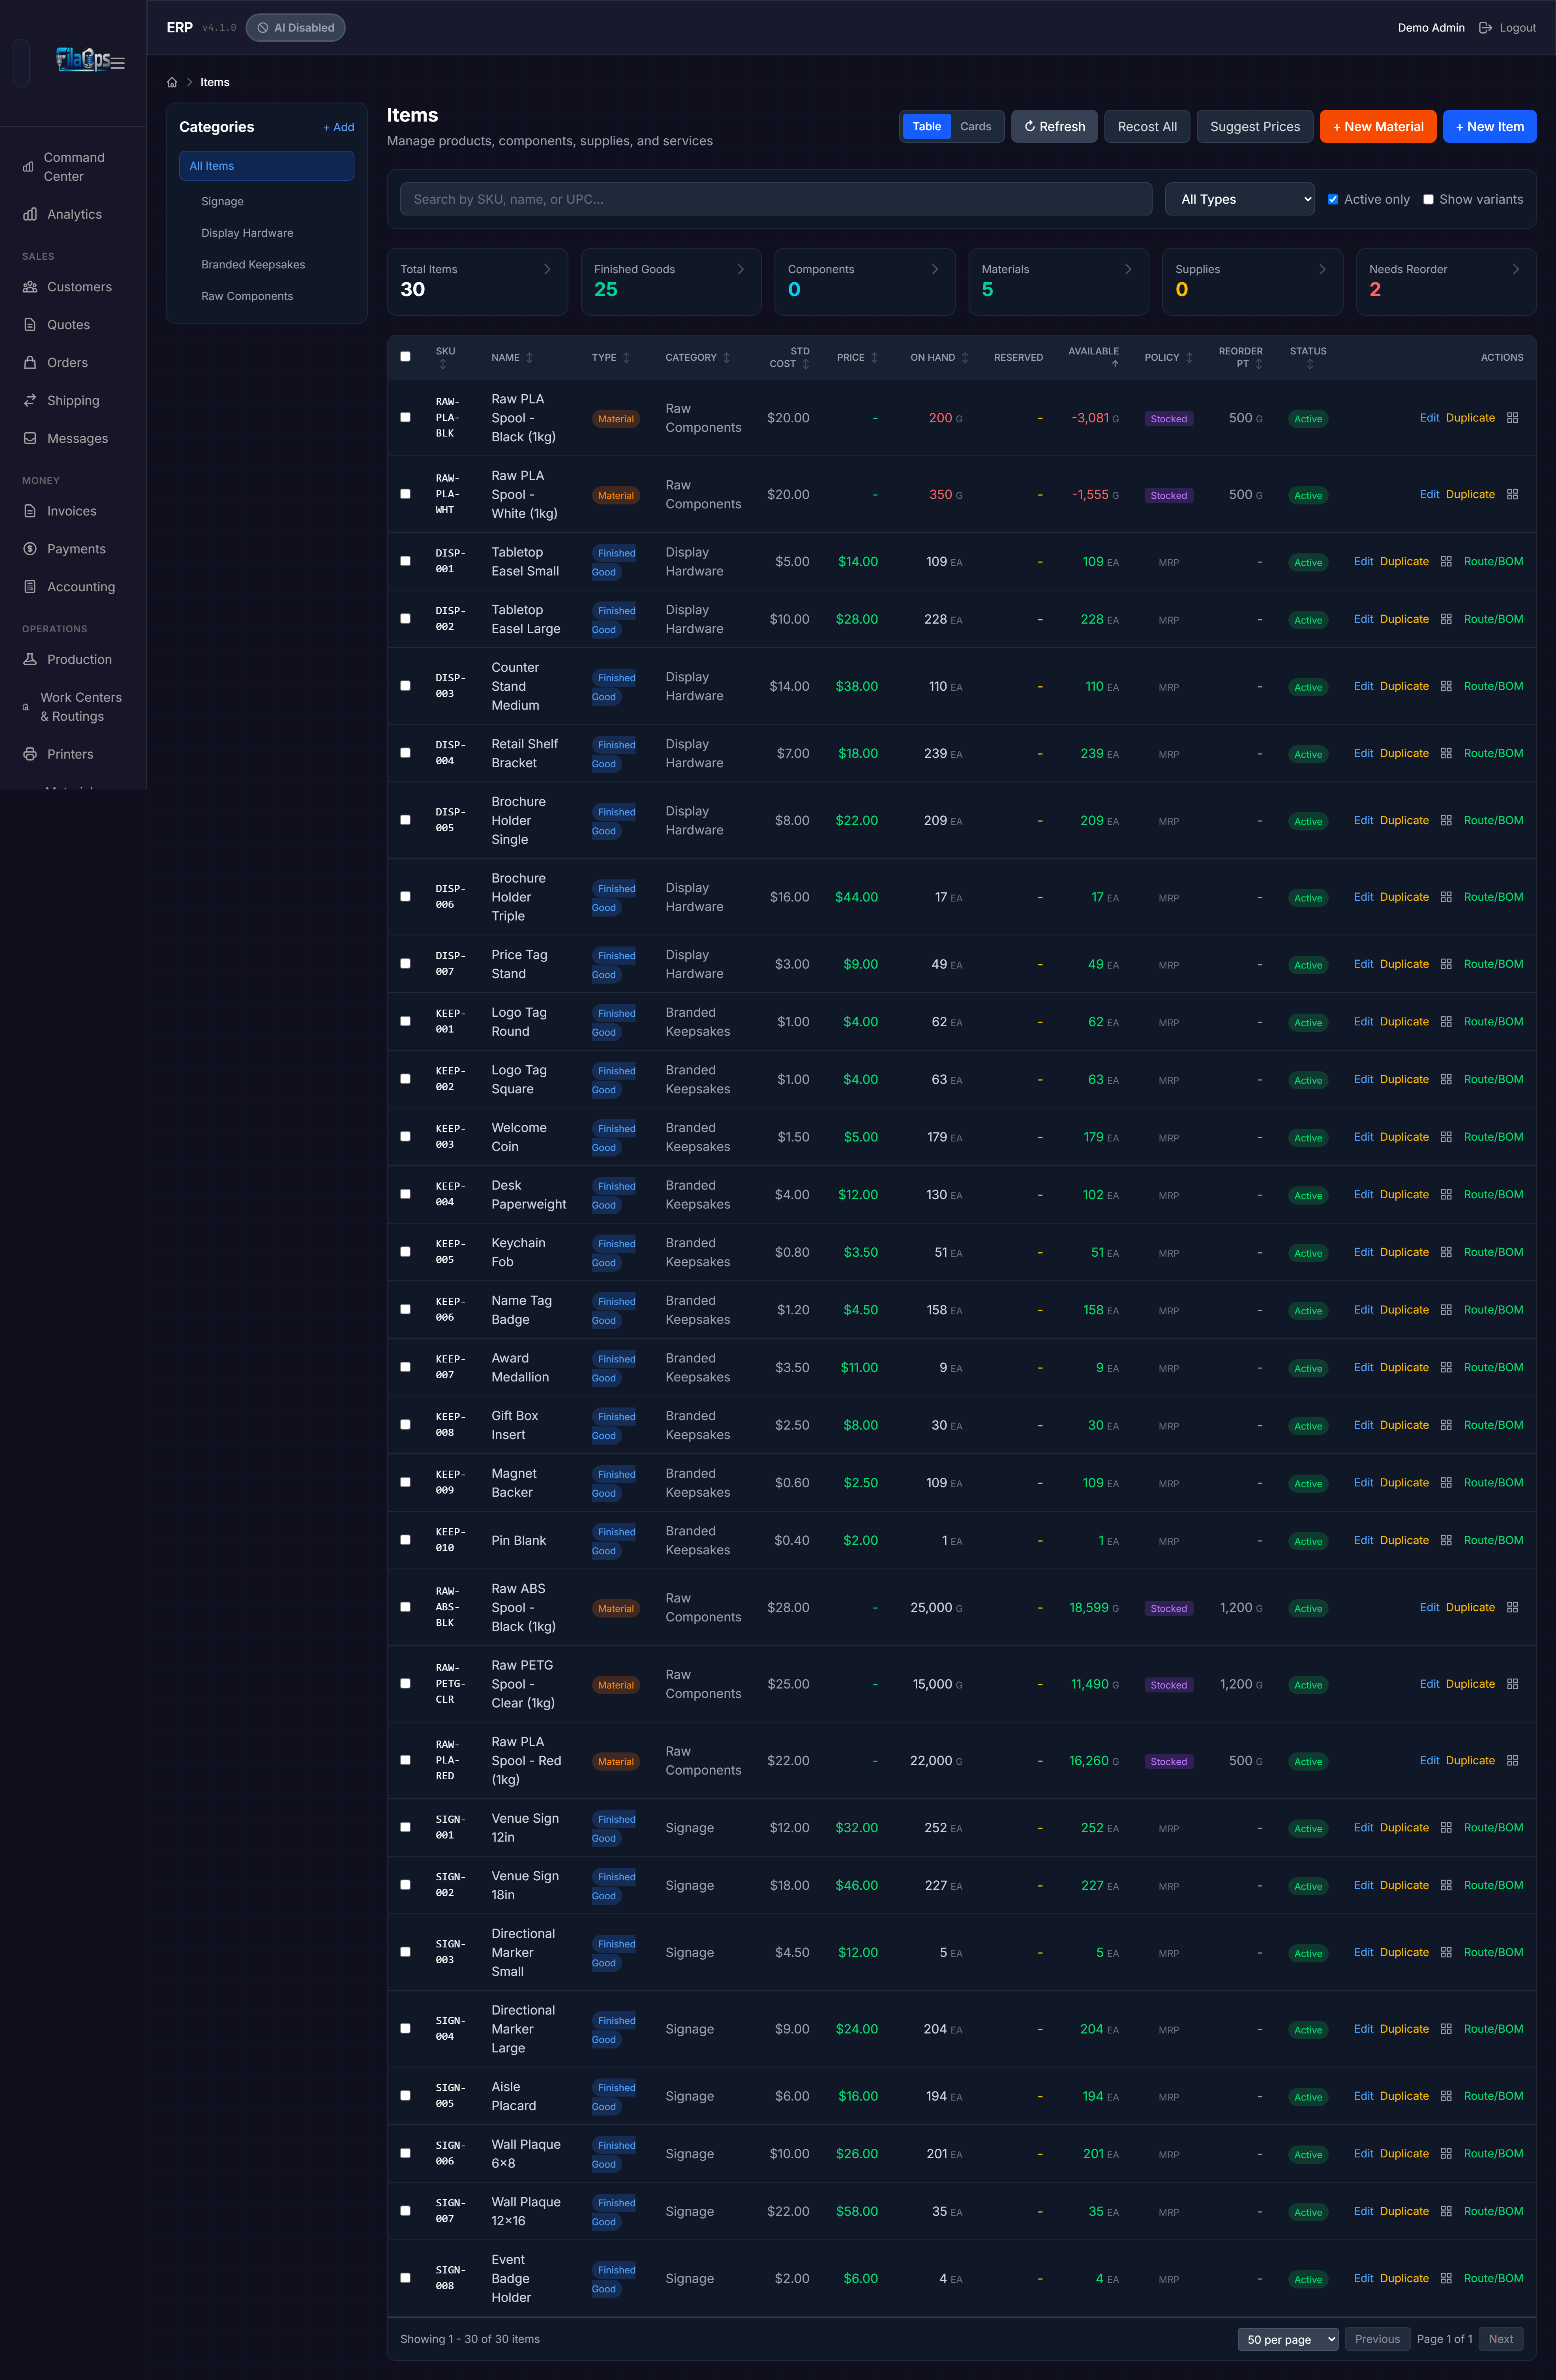Check the select-all header checkbox
The width and height of the screenshot is (1556, 2380).
click(405, 357)
